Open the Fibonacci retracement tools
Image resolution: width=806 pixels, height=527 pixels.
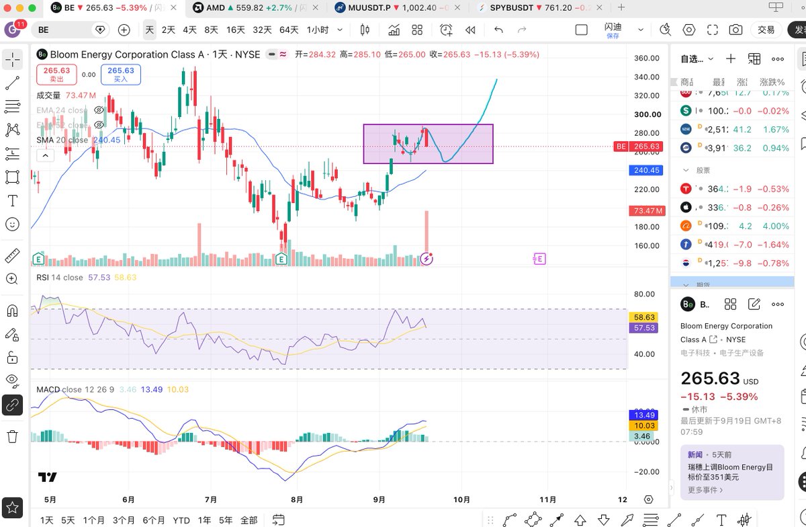[x=12, y=106]
